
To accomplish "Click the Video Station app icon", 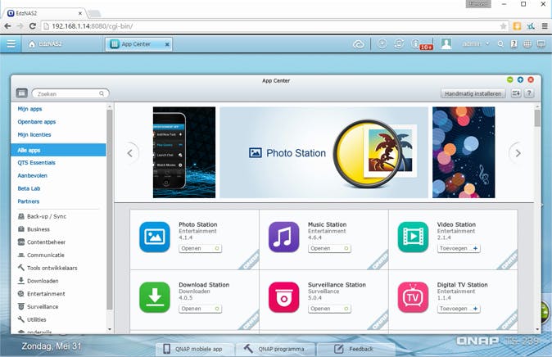I will click(413, 237).
